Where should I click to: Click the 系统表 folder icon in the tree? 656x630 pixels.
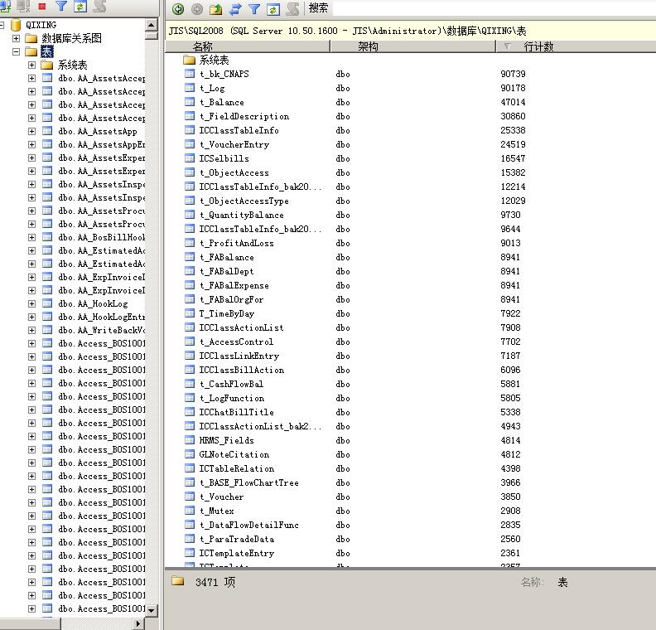coord(47,65)
